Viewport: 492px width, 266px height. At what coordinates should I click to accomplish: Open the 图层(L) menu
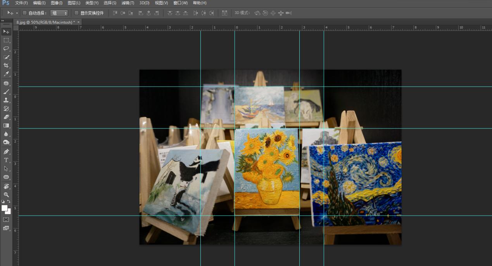[74, 3]
